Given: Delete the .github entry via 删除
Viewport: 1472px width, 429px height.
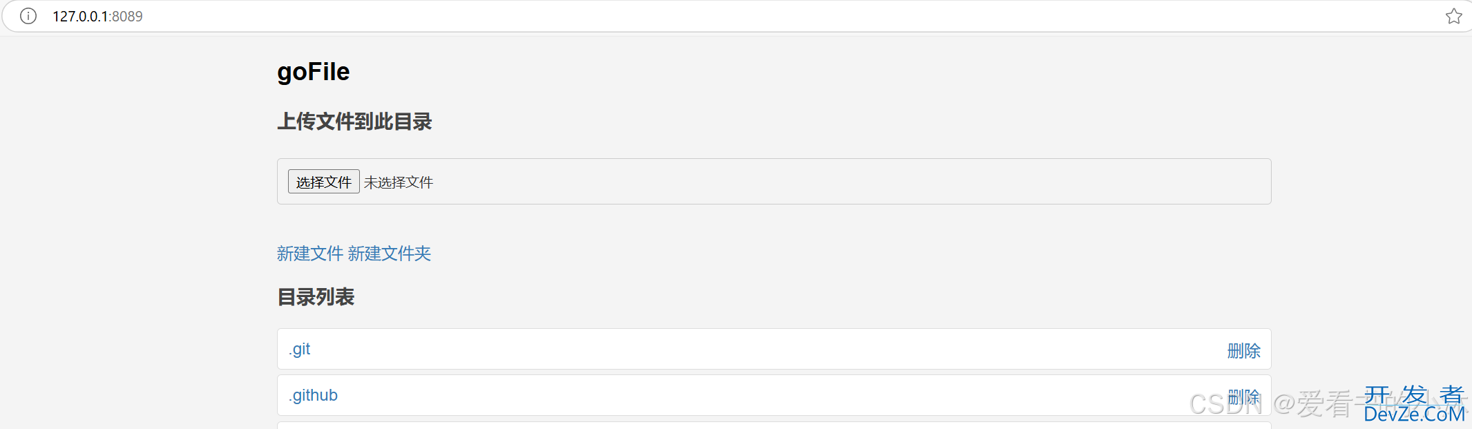Looking at the screenshot, I should coord(1244,397).
